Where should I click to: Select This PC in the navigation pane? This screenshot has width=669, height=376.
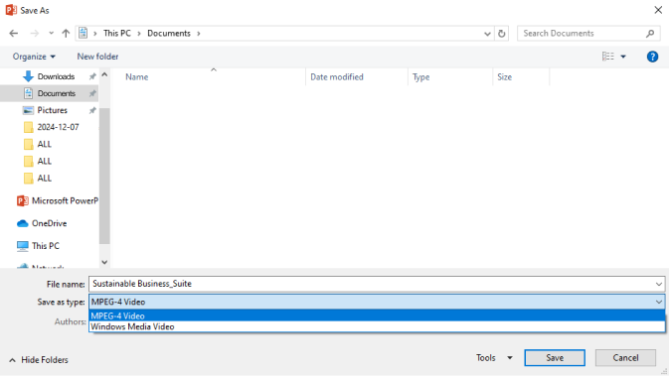coord(45,246)
